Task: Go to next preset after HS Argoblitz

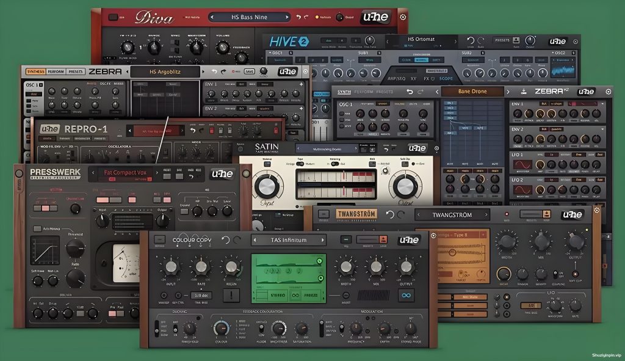Action: coord(203,72)
